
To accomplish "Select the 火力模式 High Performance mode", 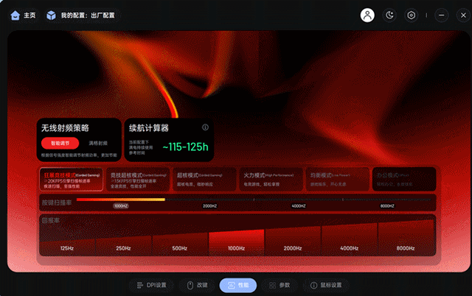I will pos(270,180).
